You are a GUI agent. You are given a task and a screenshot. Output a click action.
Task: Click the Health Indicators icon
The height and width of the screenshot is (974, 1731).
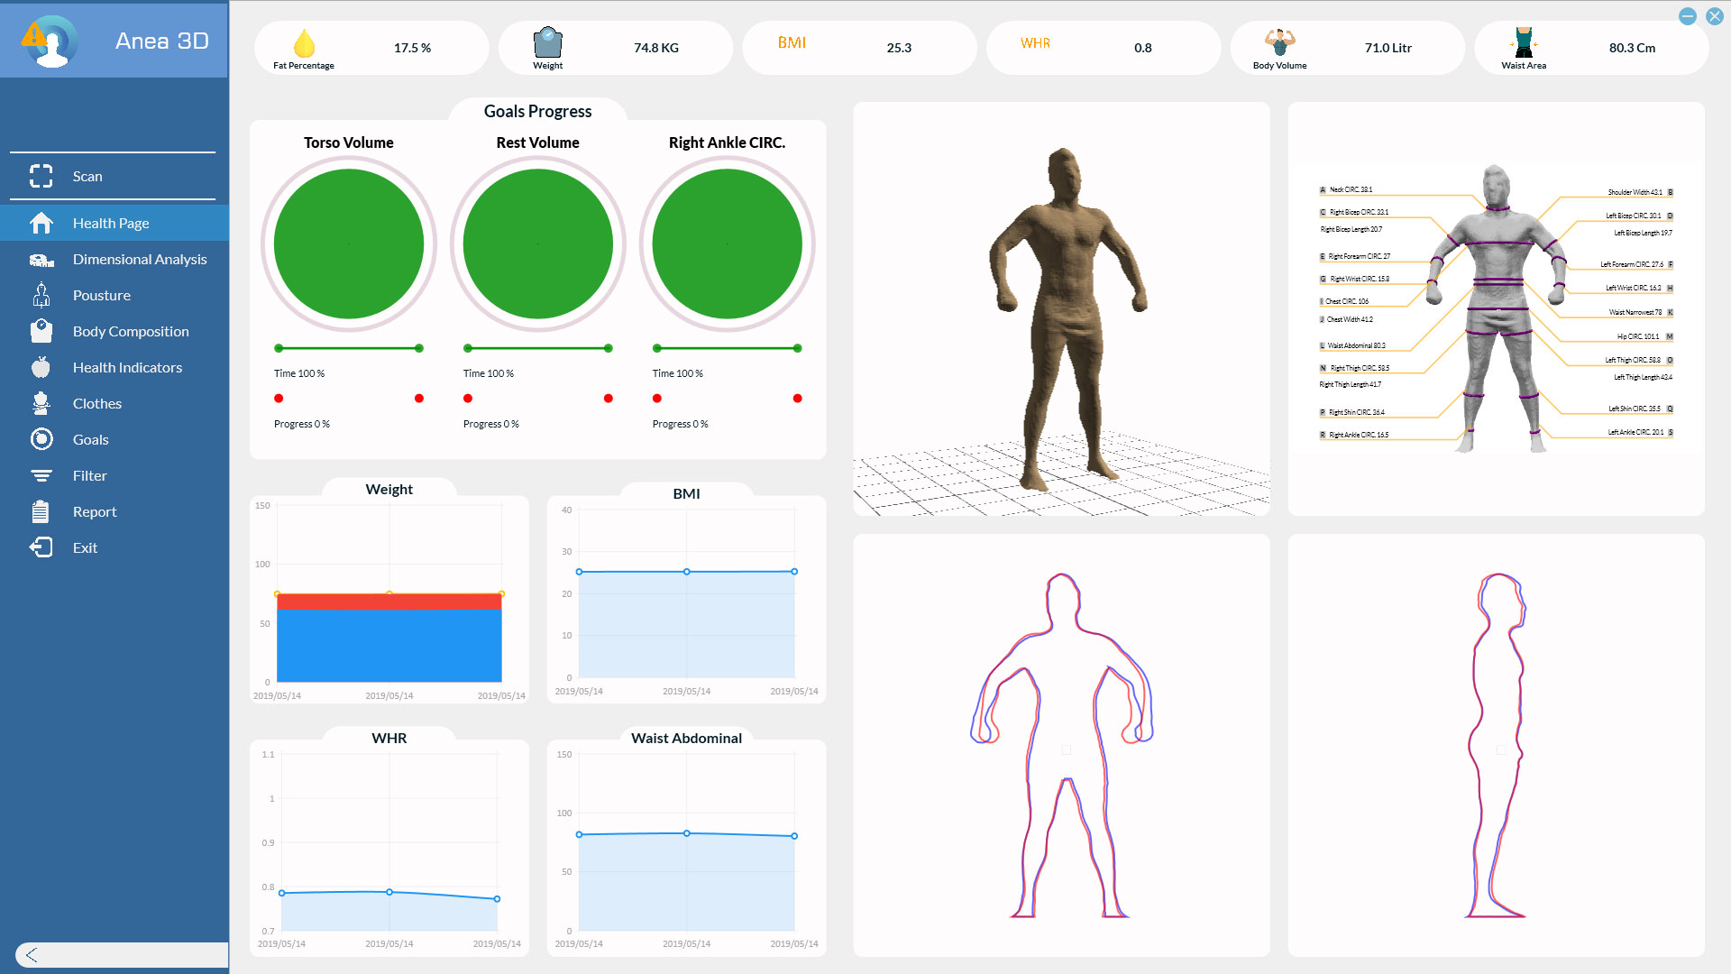pos(41,367)
